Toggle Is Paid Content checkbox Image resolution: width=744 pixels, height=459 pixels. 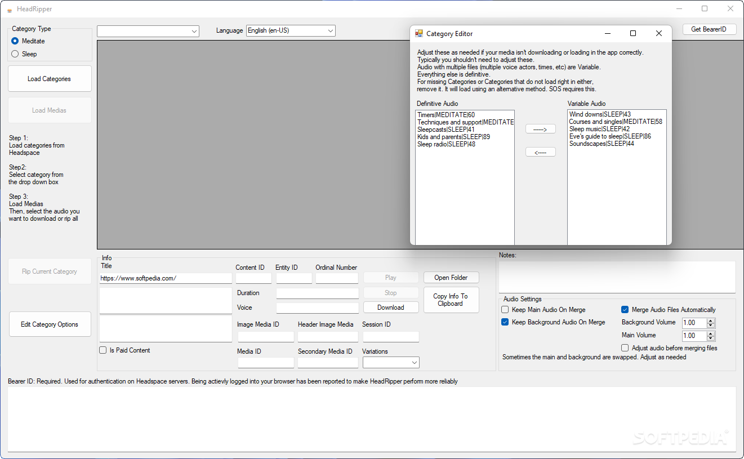(103, 350)
